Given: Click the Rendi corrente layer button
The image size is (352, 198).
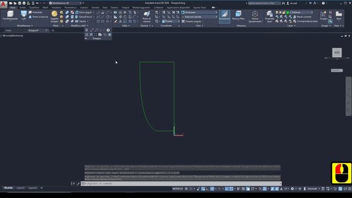Looking at the screenshot, I should pos(302,17).
